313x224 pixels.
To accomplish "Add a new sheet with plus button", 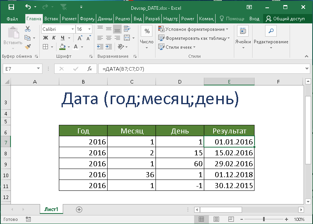I will click(79, 210).
